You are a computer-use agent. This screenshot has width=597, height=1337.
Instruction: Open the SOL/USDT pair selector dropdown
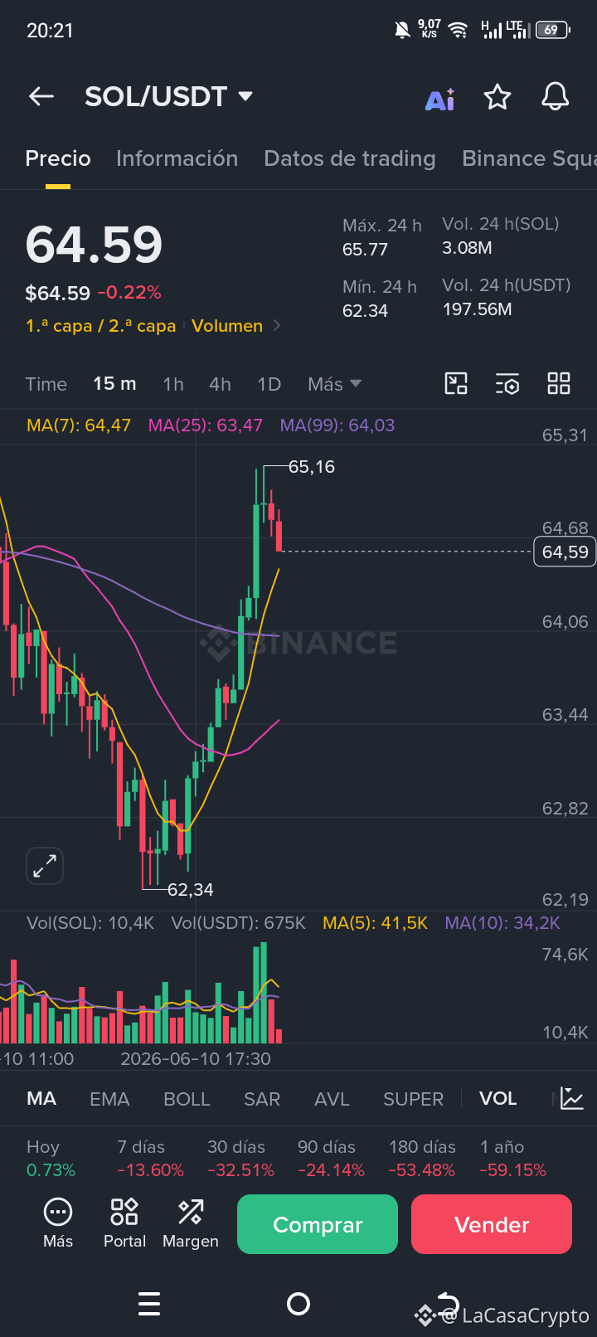(x=169, y=96)
